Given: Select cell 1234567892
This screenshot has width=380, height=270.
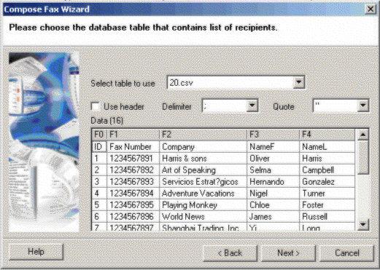Looking at the screenshot, I should click(133, 170).
